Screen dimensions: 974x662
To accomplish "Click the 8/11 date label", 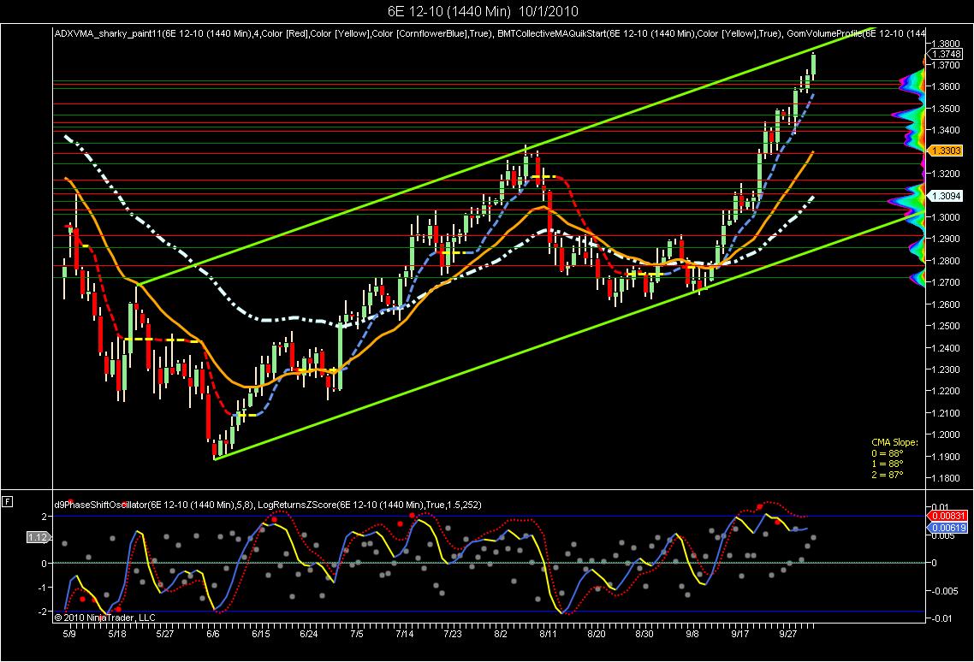I will tap(549, 634).
